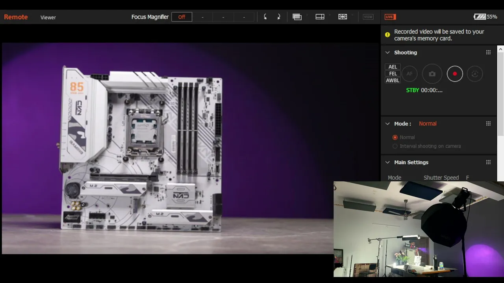Click the Mode label under Main Settings

coord(395,178)
